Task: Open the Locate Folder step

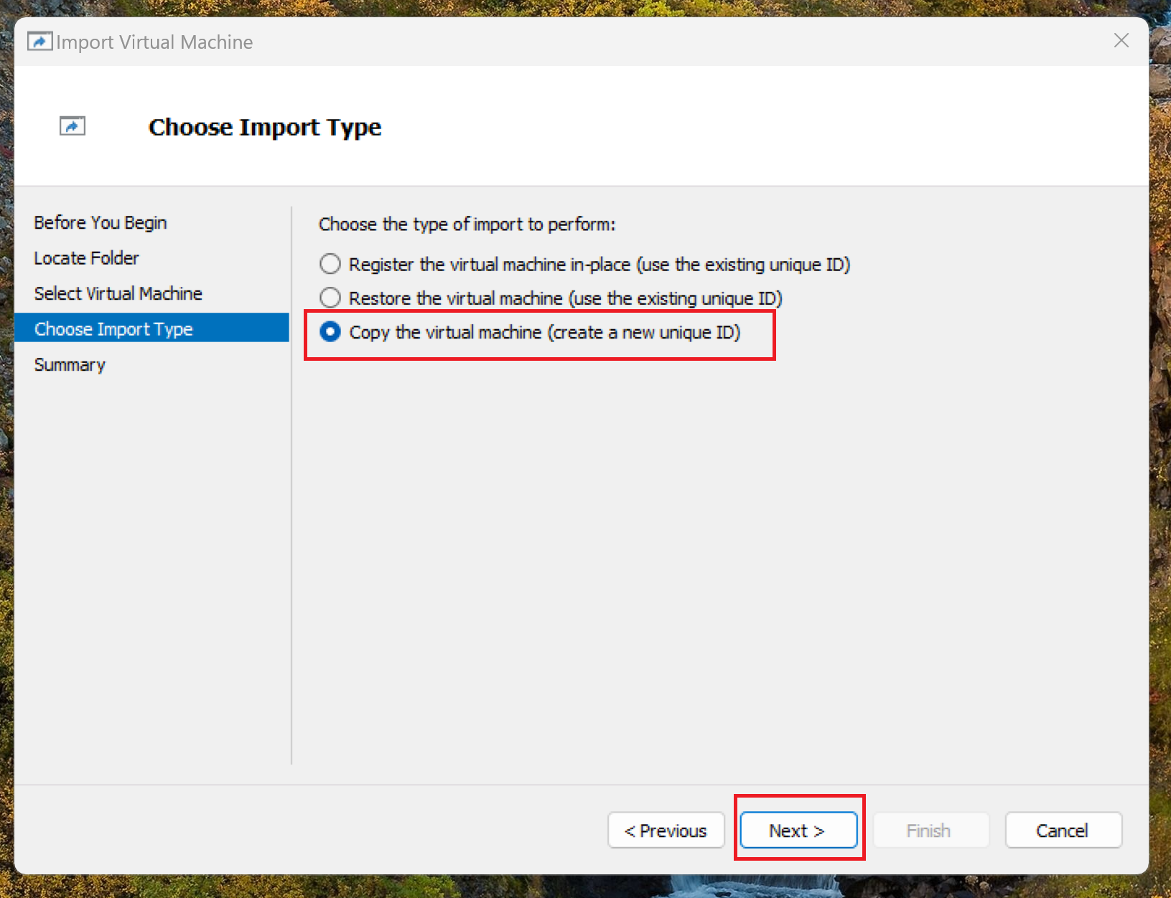Action: tap(86, 257)
